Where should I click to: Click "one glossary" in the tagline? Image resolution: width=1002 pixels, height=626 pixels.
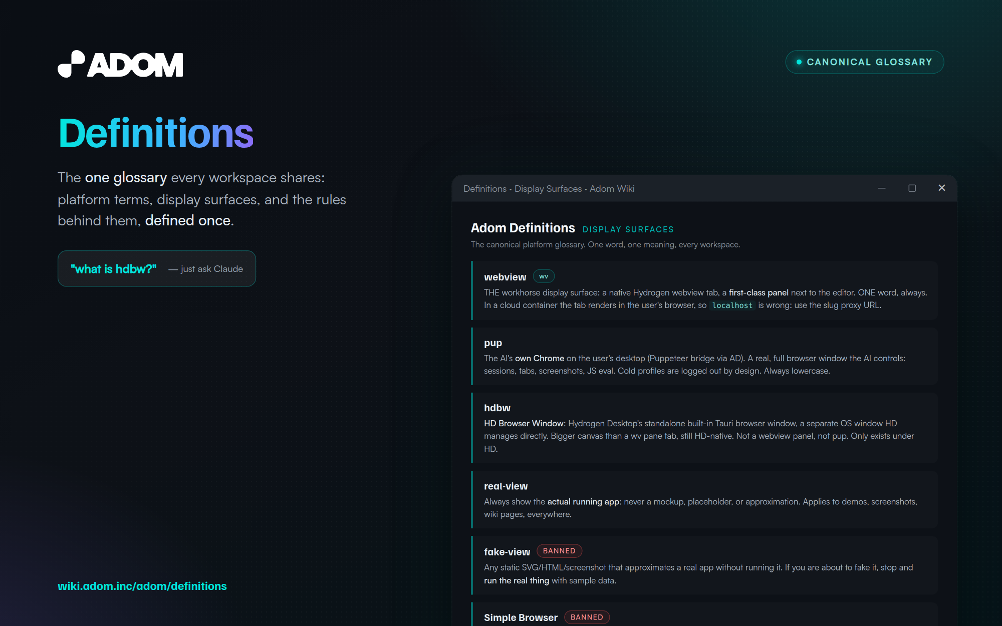click(x=126, y=178)
